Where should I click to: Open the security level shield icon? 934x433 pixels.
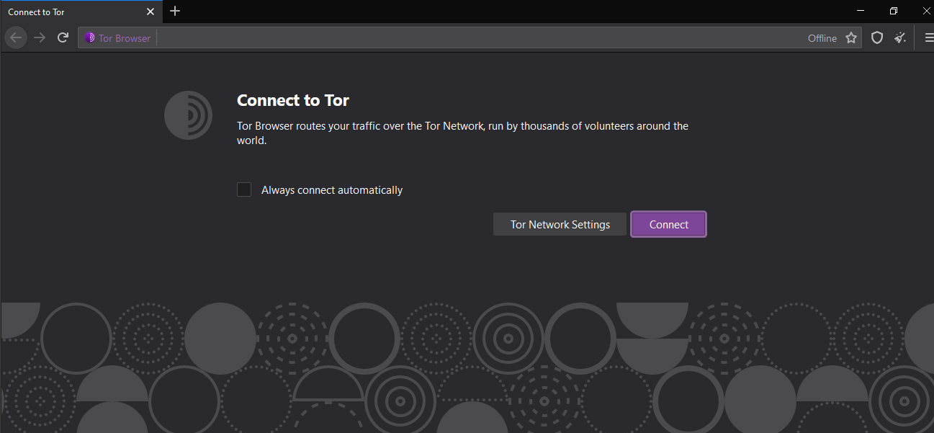tap(877, 38)
